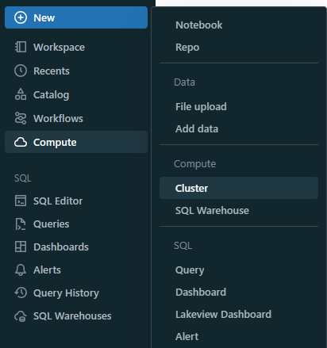Create a new Alert

click(187, 337)
